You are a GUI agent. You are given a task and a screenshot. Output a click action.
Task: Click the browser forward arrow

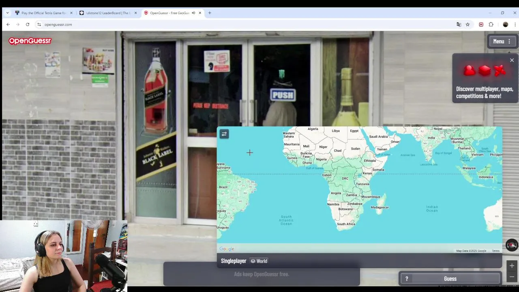[x=18, y=24]
